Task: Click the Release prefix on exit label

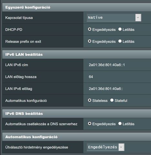Action: [23, 42]
